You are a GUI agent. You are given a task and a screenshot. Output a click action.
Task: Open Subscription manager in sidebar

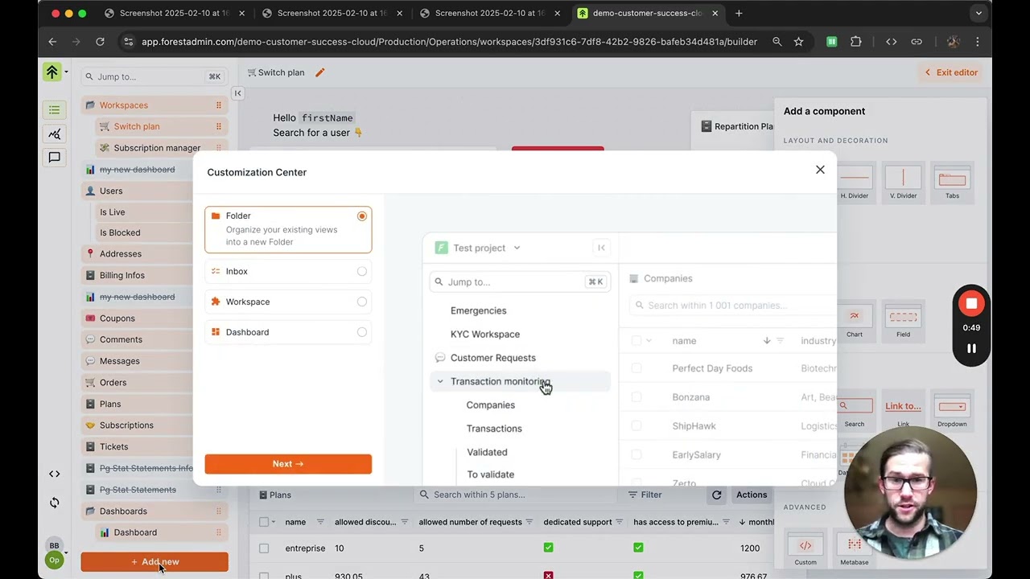point(160,148)
